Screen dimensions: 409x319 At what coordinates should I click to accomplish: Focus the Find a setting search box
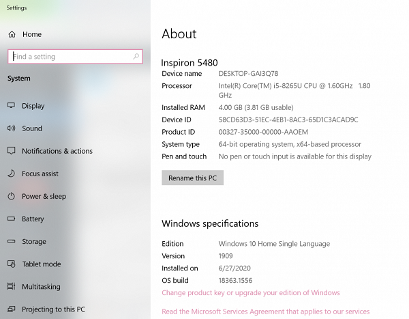[75, 57]
